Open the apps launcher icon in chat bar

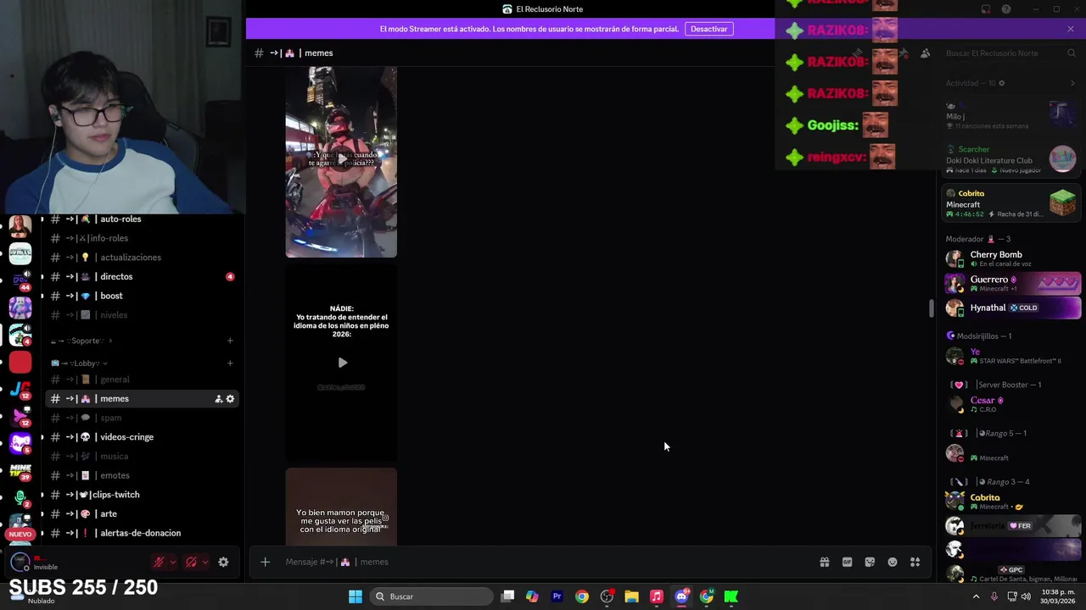click(915, 562)
